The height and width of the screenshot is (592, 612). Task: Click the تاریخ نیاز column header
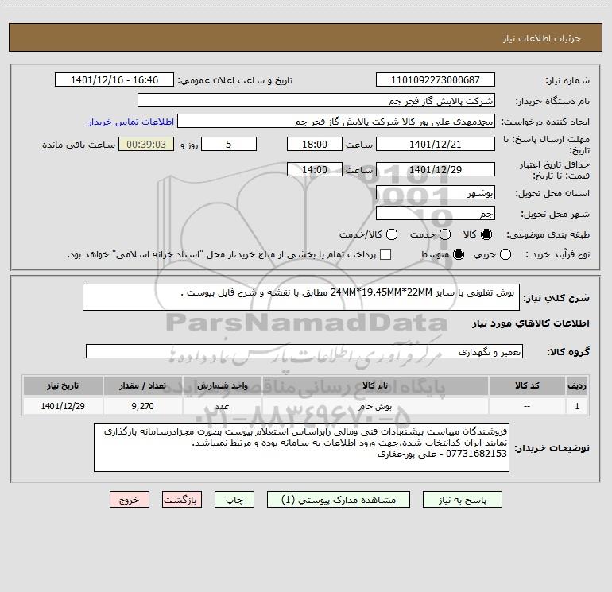pyautogui.click(x=63, y=385)
